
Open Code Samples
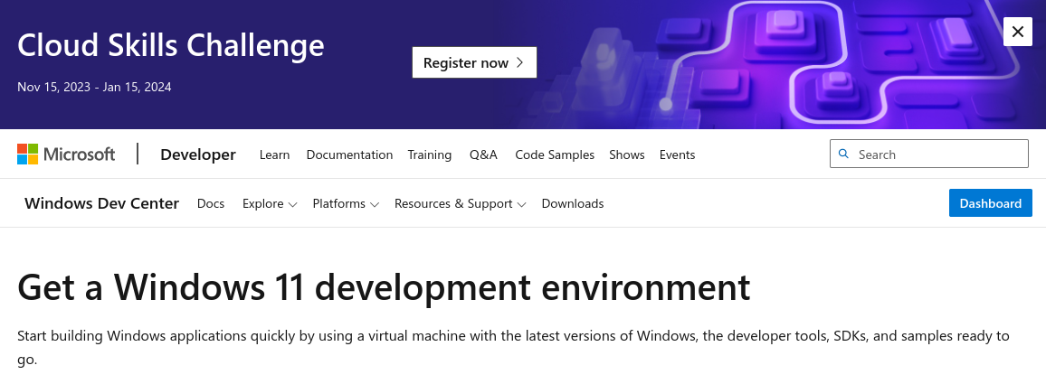point(555,155)
